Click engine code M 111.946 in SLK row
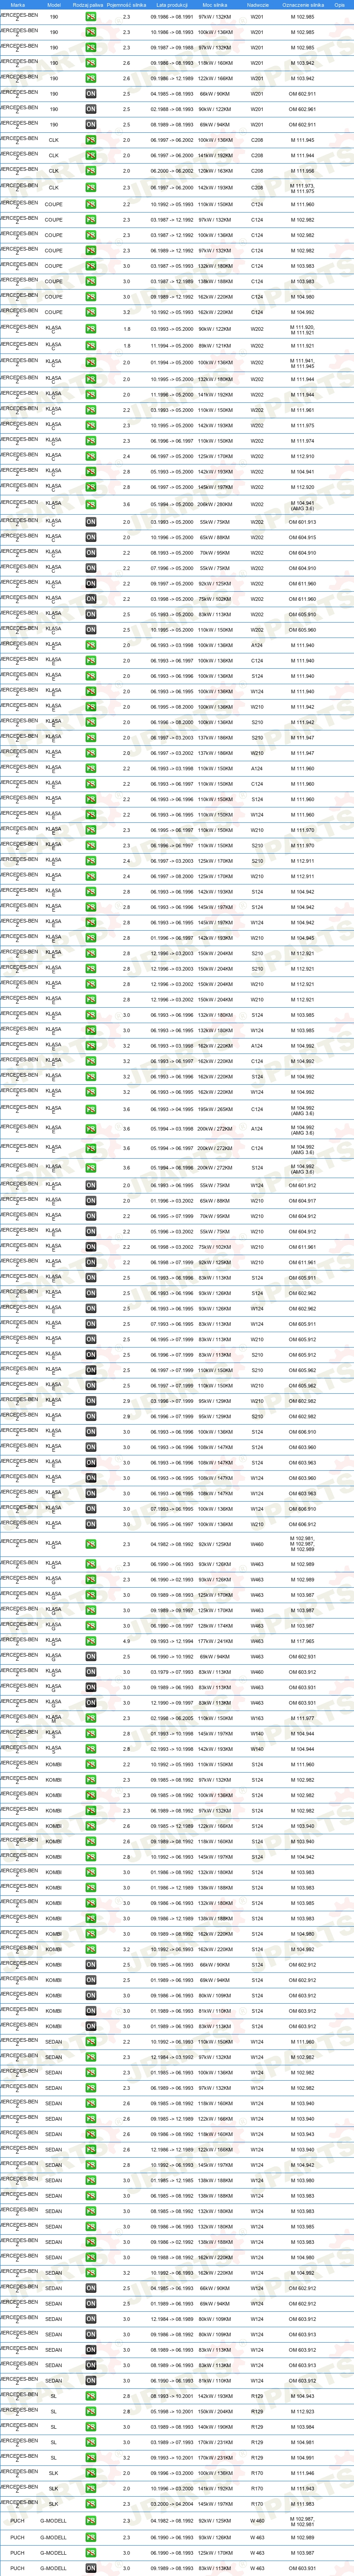 tap(302, 2473)
